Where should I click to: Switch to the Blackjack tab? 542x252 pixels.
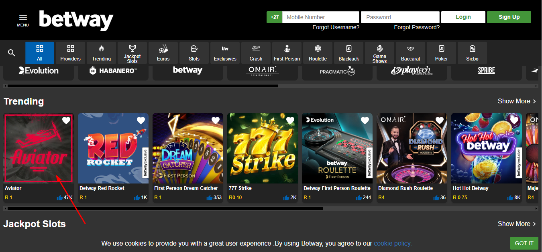348,53
